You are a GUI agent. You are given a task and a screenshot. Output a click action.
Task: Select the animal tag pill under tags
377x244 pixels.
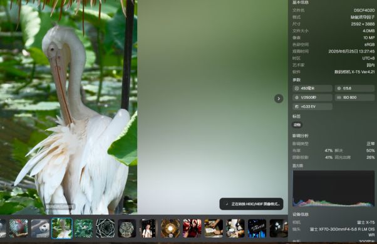297,125
